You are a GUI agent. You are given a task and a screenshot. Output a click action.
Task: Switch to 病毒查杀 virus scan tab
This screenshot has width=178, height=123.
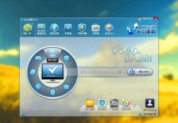[x=41, y=29]
